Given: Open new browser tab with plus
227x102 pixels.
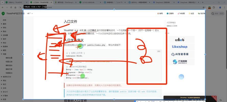Looking at the screenshot, I should [203, 2].
